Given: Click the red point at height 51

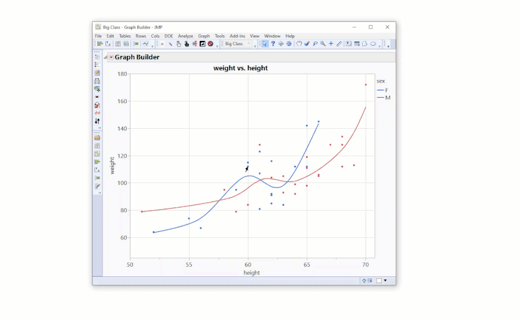Looking at the screenshot, I should tap(142, 212).
